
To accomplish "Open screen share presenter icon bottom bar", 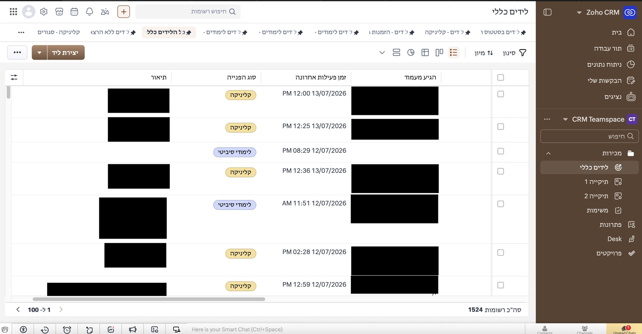I will tap(177, 330).
